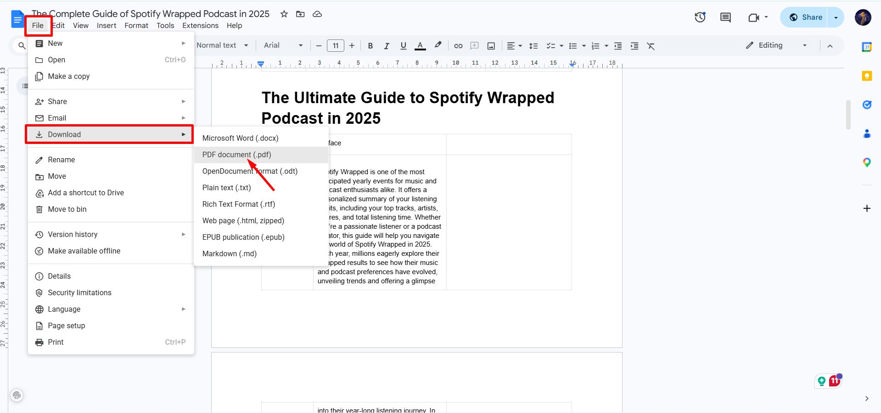Hide the side panel with the arrow
The height and width of the screenshot is (413, 881).
867,398
